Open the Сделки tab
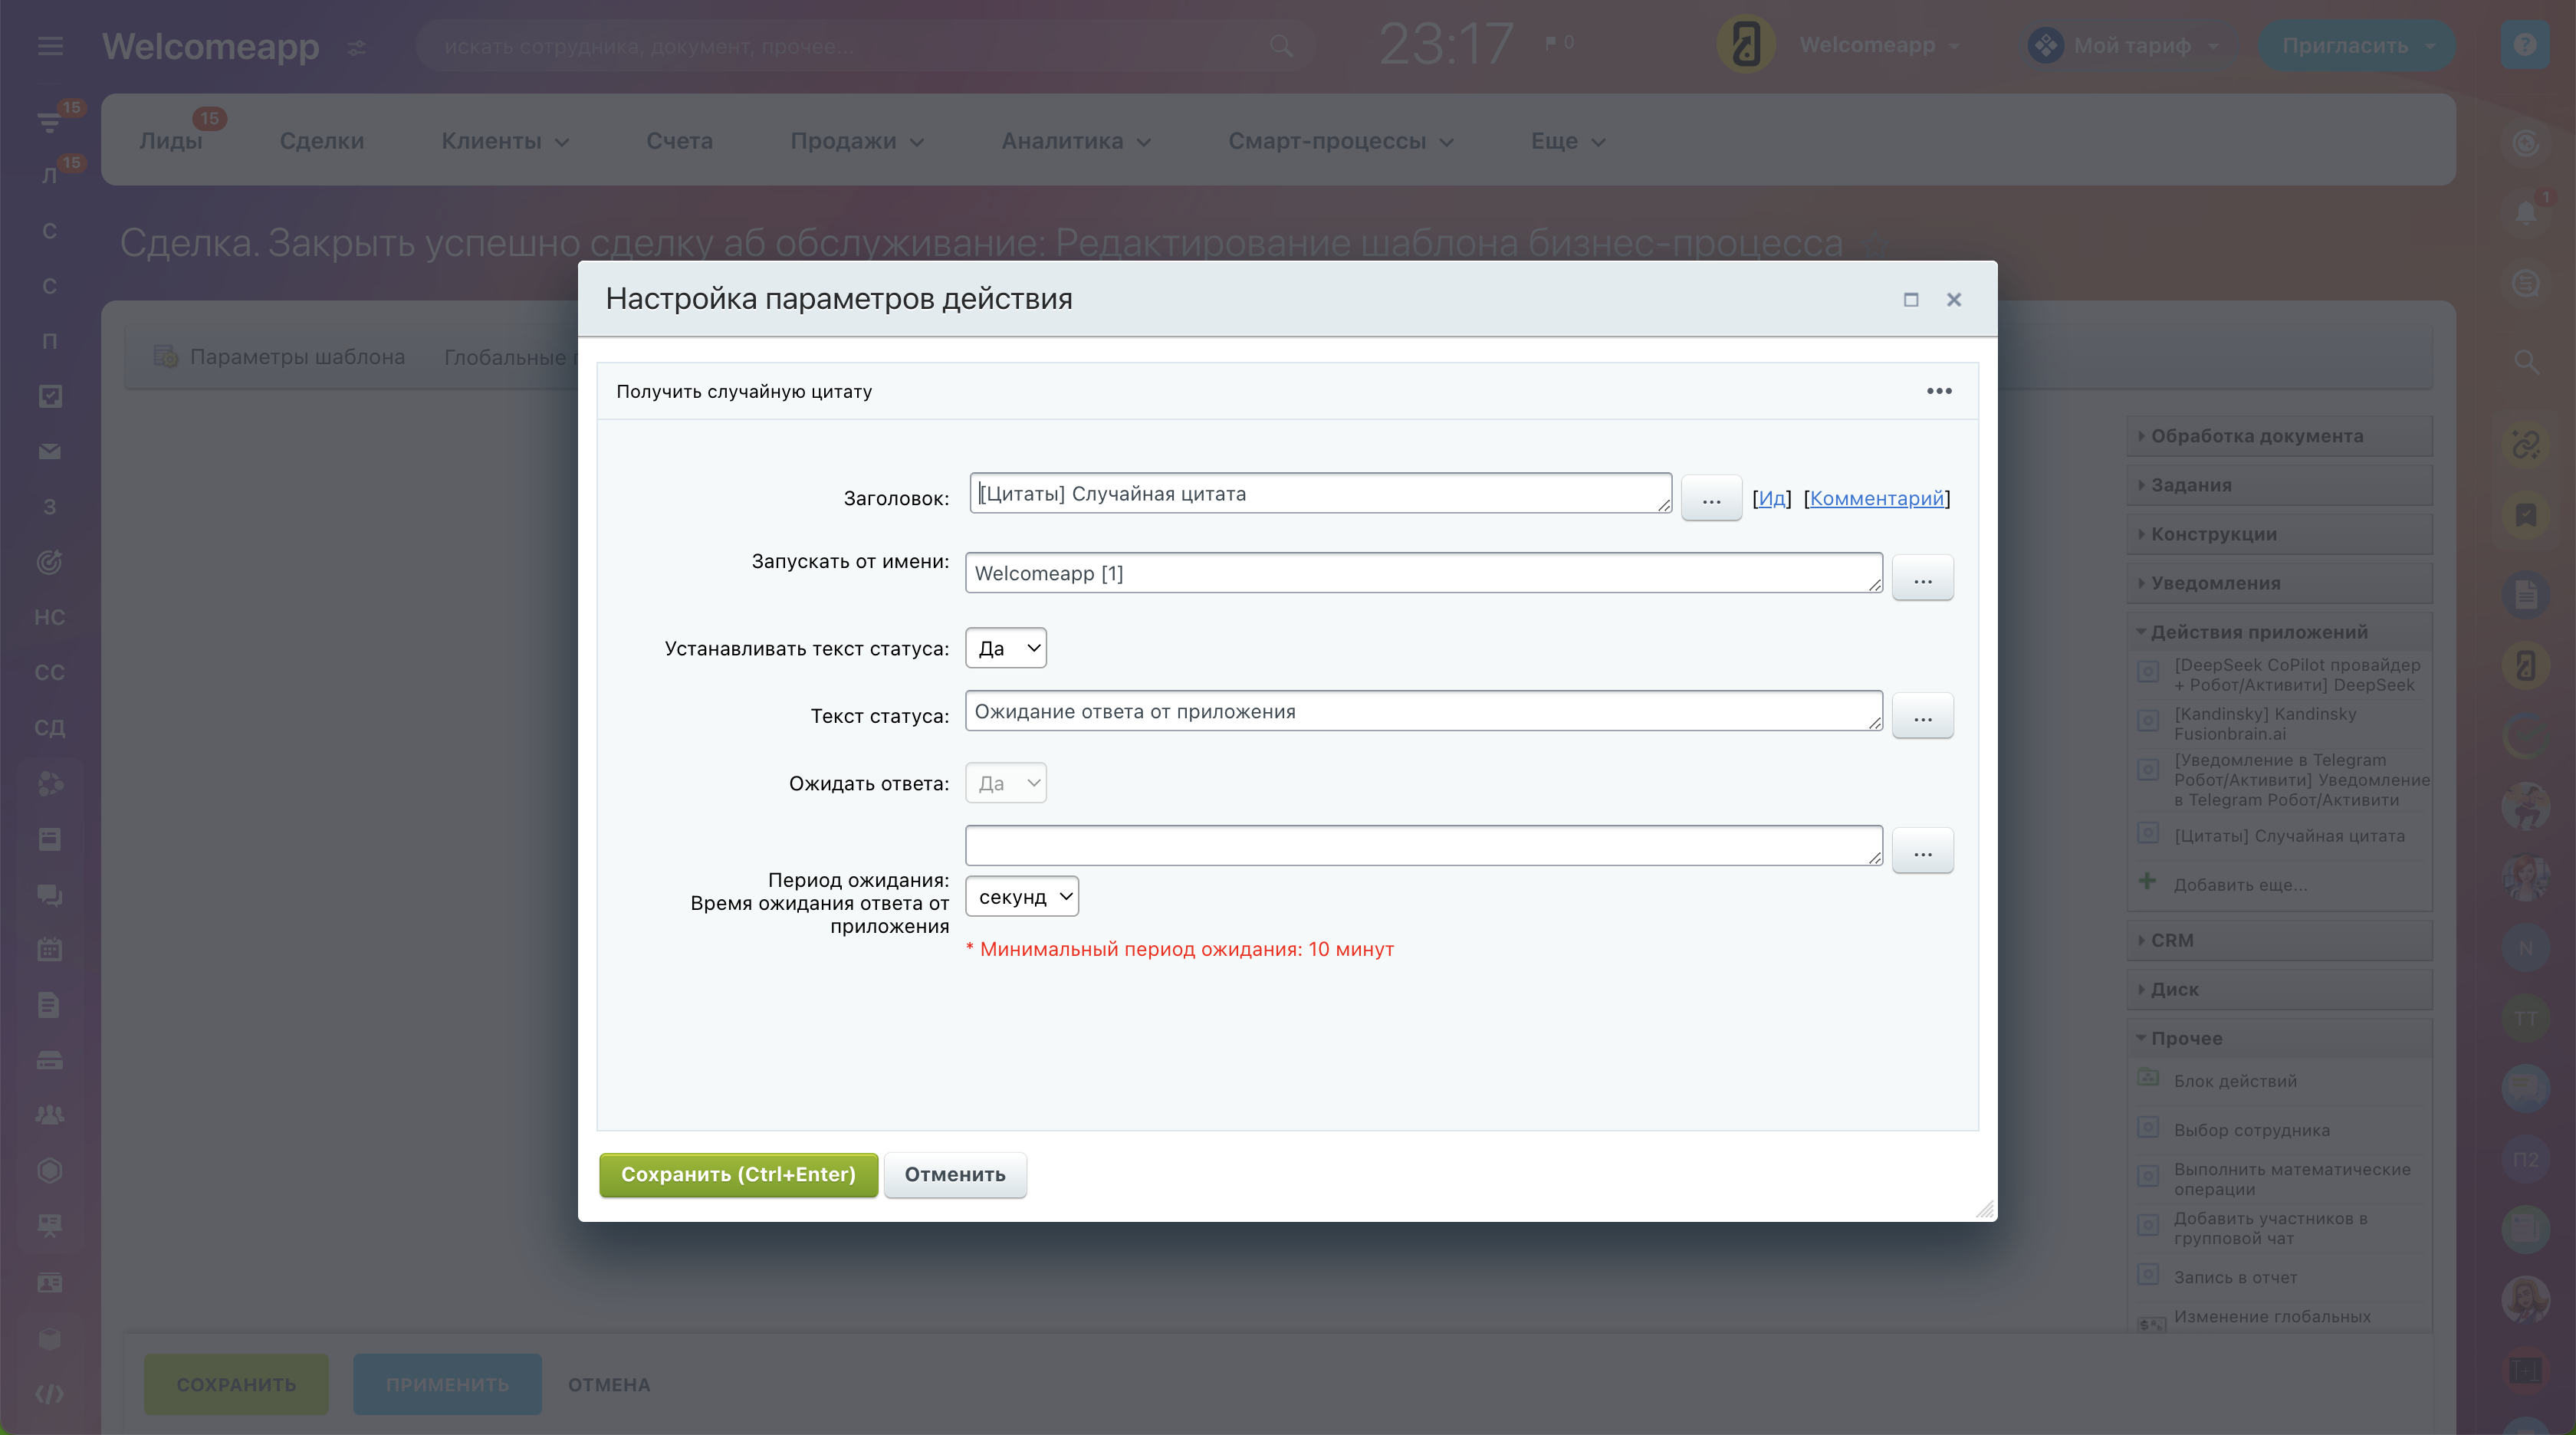The height and width of the screenshot is (1435, 2576). tap(321, 141)
